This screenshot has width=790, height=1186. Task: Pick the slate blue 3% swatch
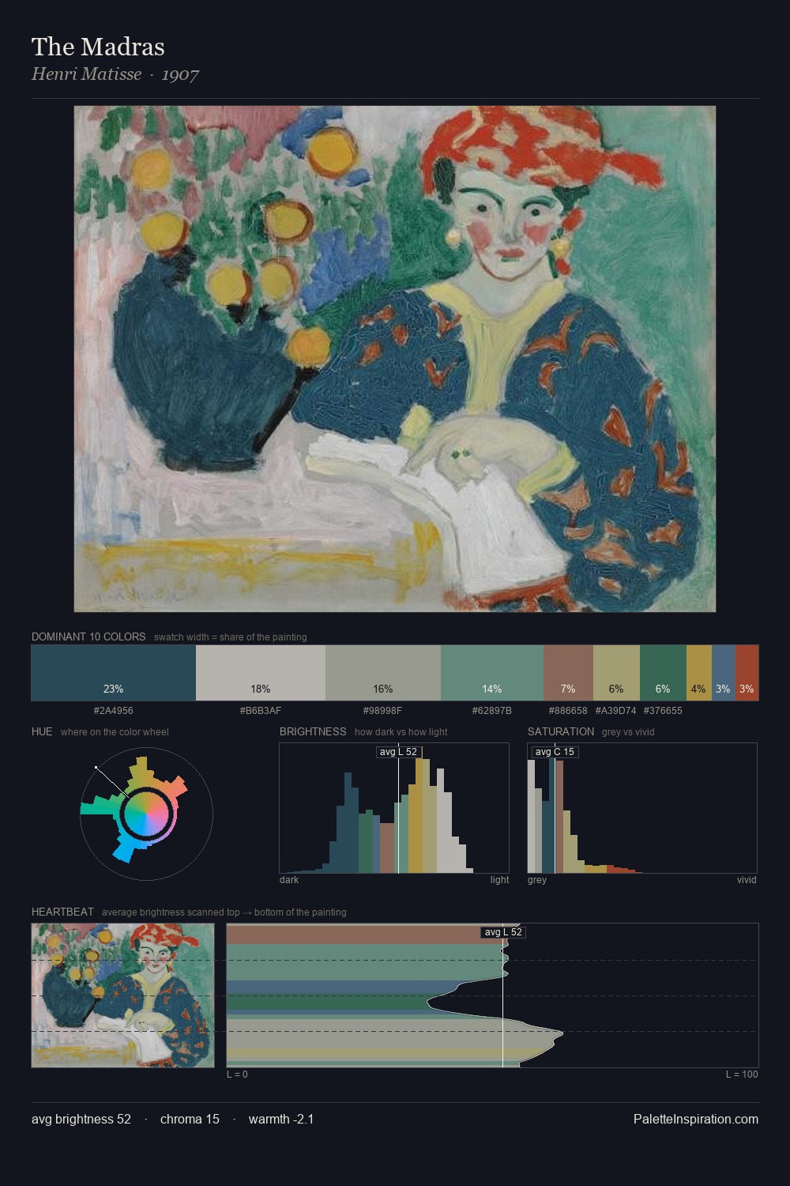[x=724, y=673]
